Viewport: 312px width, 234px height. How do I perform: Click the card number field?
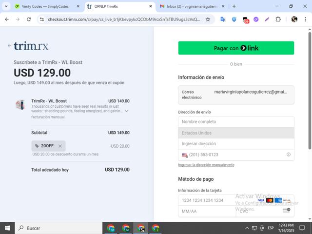[x=236, y=200]
